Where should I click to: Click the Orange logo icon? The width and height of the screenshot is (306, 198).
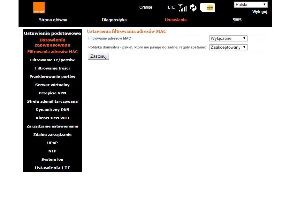(x=39, y=8)
